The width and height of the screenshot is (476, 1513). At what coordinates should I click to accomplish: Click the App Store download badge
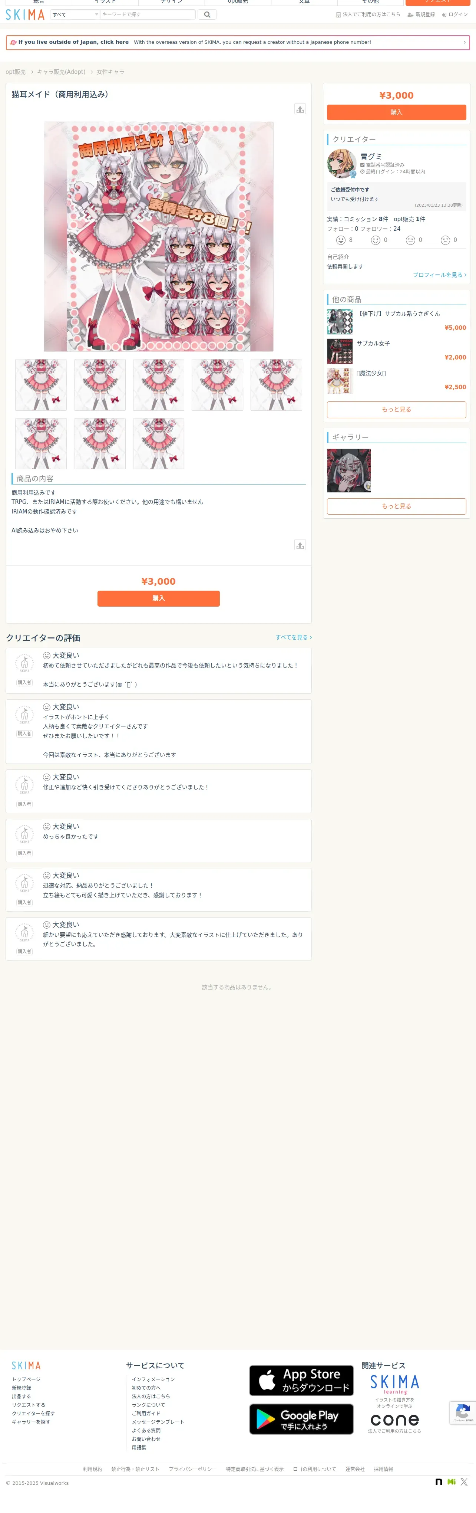(x=301, y=1380)
